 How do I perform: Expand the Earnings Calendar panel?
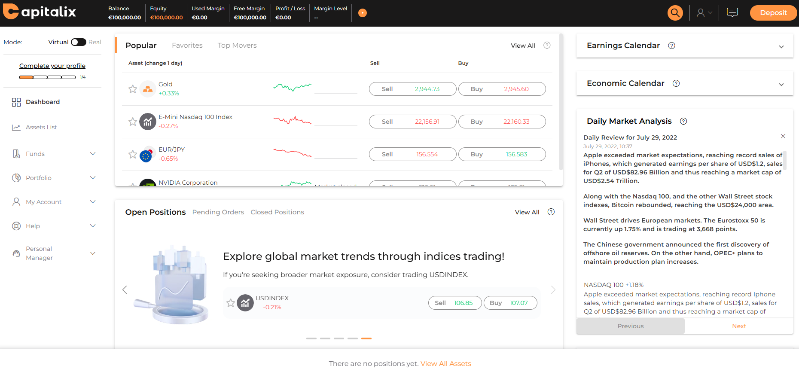pyautogui.click(x=781, y=47)
